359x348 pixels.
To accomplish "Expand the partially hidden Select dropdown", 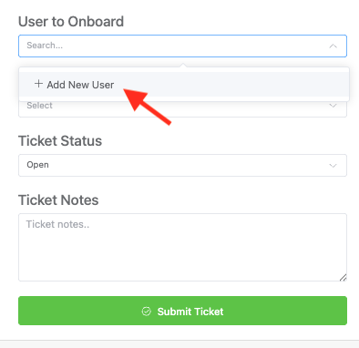I will click(182, 109).
